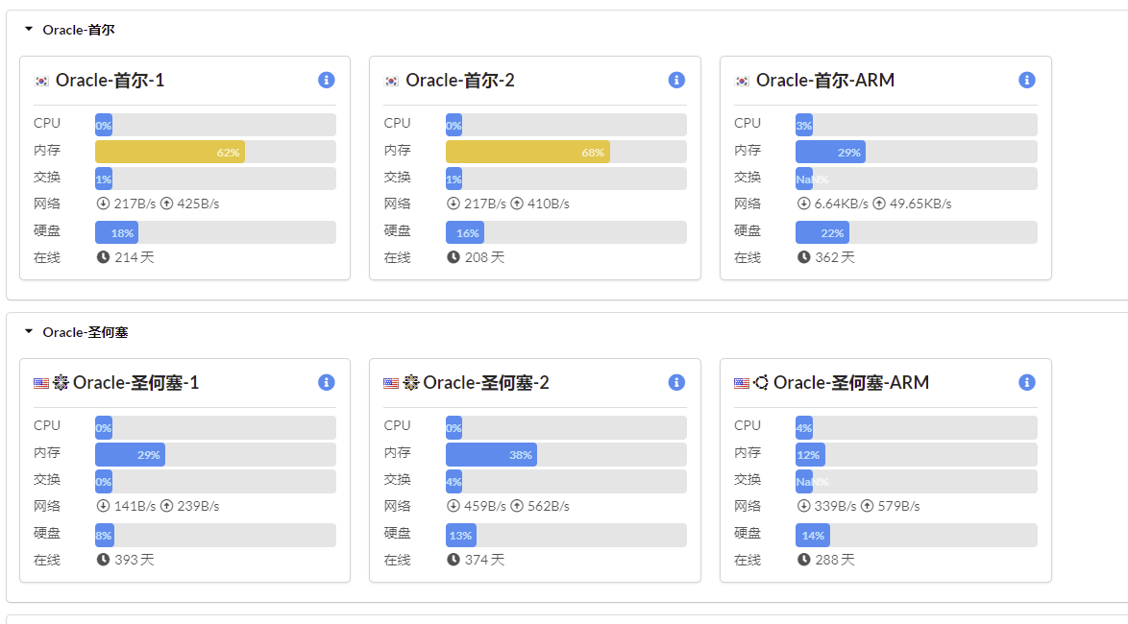This screenshot has width=1128, height=624.
Task: Open info icon on Oracle-首尔-1 card
Action: 326,80
